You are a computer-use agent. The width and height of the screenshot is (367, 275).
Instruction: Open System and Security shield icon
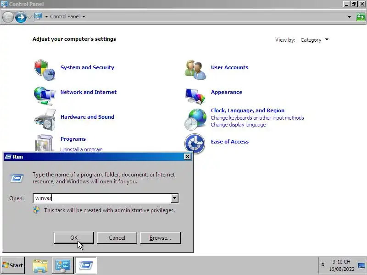[x=44, y=70]
